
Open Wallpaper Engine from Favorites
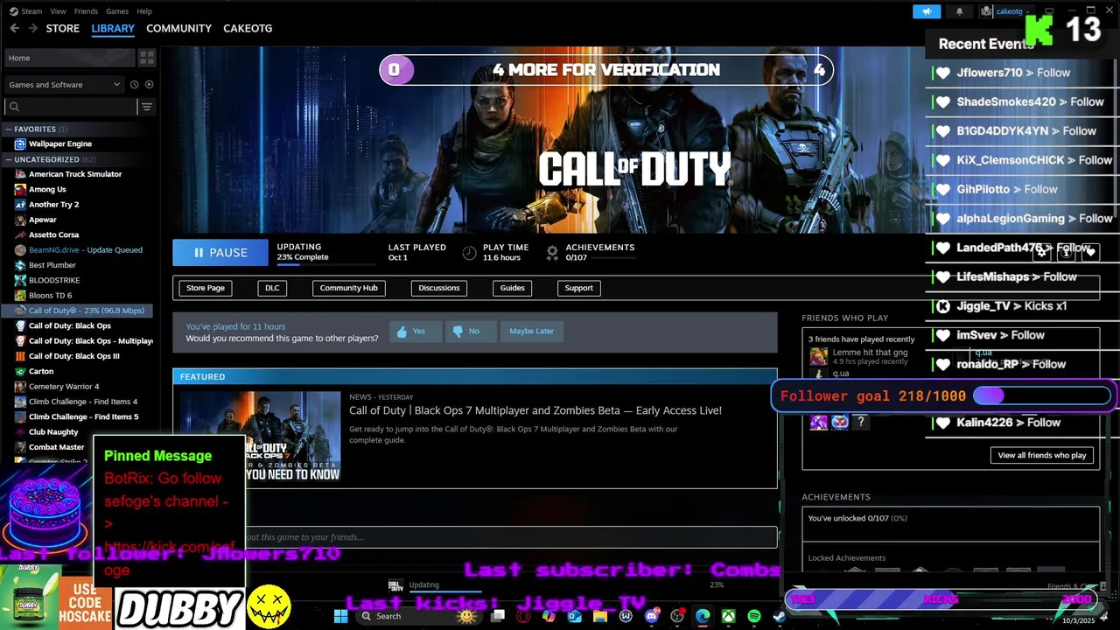click(59, 143)
